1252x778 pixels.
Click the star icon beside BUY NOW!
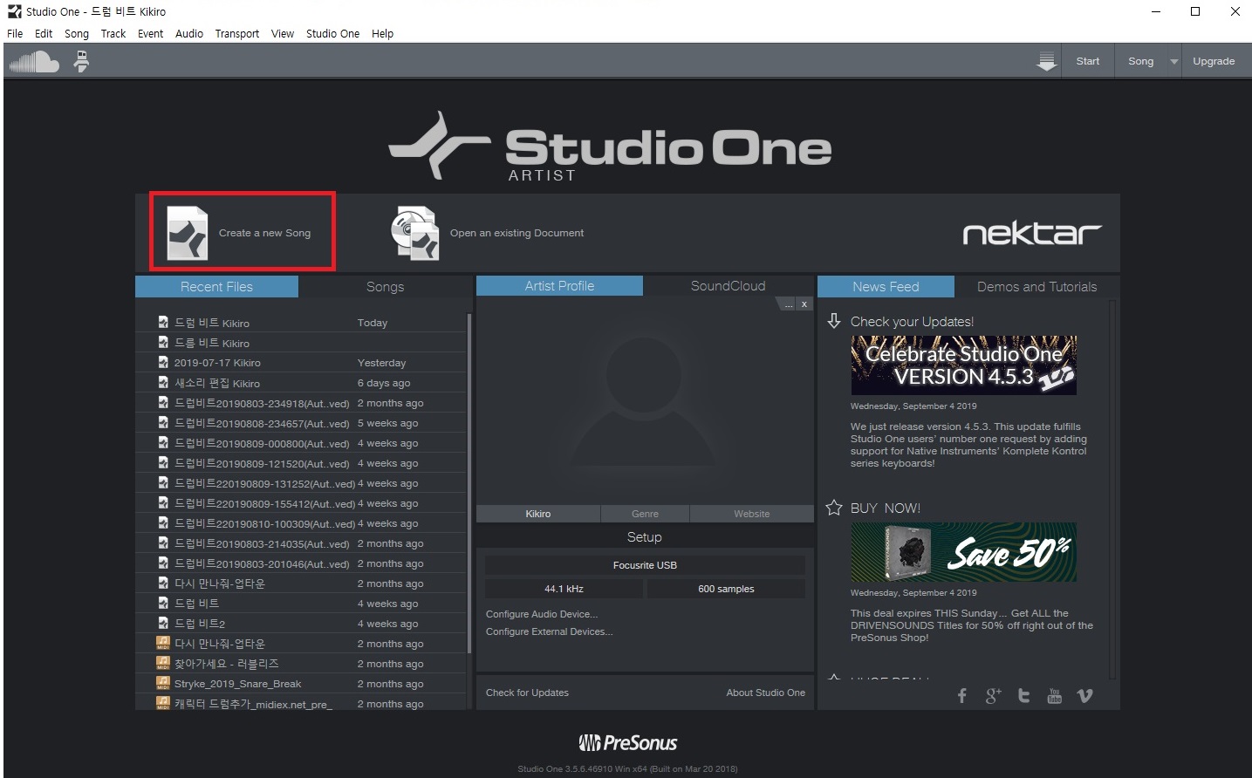pyautogui.click(x=834, y=508)
